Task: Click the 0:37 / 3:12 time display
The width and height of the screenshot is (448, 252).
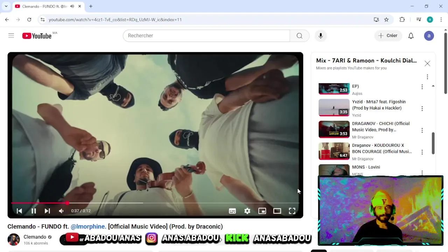Action: (81, 211)
